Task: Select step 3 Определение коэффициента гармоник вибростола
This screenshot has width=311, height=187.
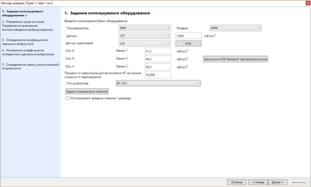Action: tap(25, 42)
